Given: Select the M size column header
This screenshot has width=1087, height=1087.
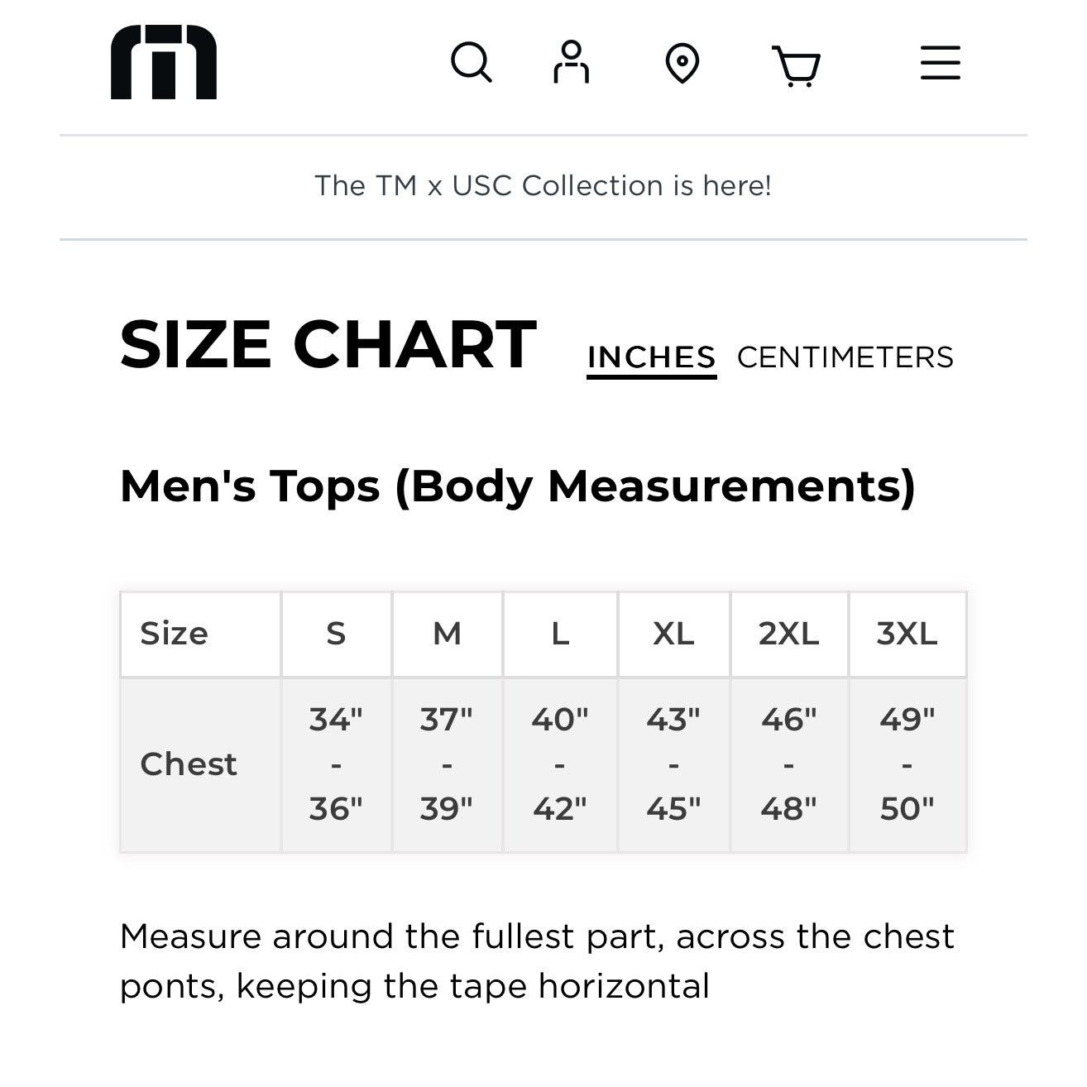Looking at the screenshot, I should pos(448,634).
